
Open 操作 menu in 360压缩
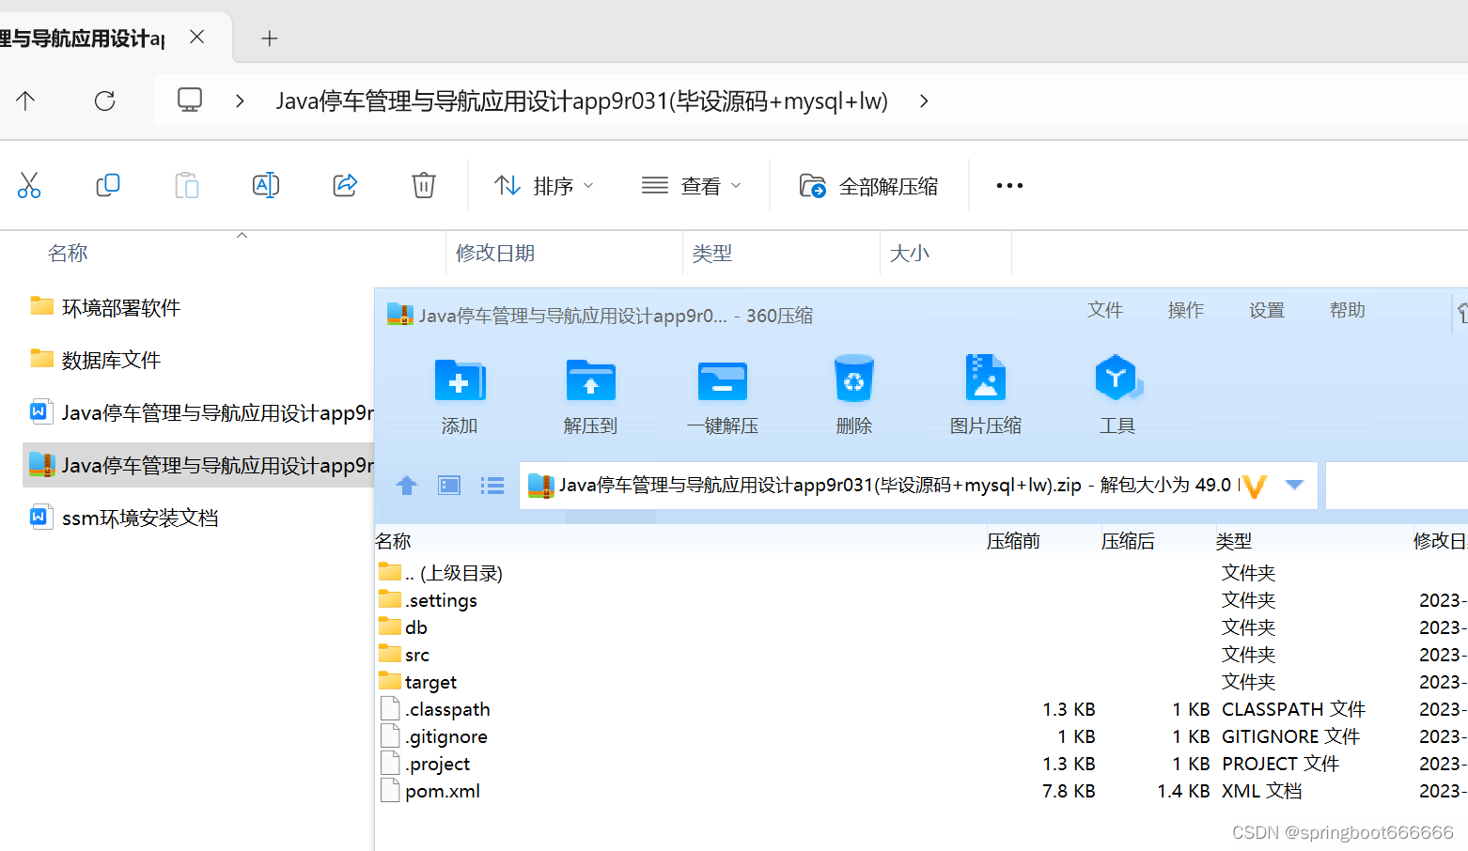pos(1186,310)
